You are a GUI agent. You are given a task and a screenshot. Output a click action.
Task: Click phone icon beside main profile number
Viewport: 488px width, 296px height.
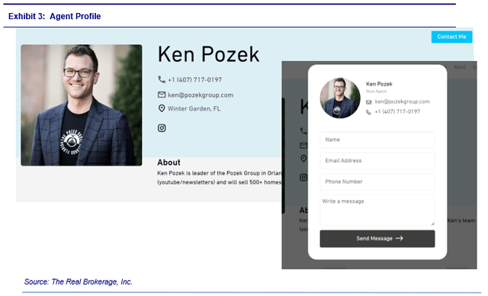click(x=162, y=79)
